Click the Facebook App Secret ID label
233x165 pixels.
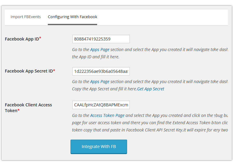29,71
